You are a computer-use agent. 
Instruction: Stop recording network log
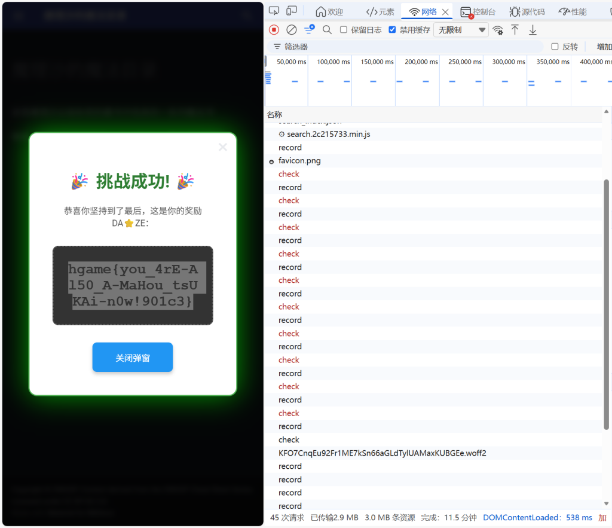pyautogui.click(x=274, y=29)
